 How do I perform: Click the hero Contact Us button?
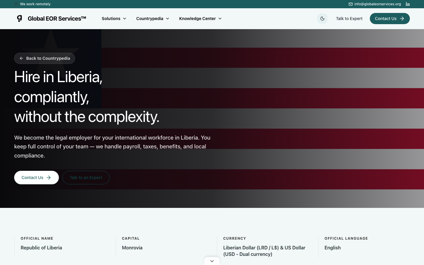[x=37, y=178]
